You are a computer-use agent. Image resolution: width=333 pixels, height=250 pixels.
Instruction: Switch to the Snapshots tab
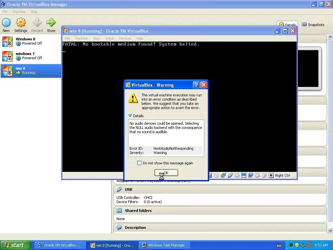(x=313, y=25)
